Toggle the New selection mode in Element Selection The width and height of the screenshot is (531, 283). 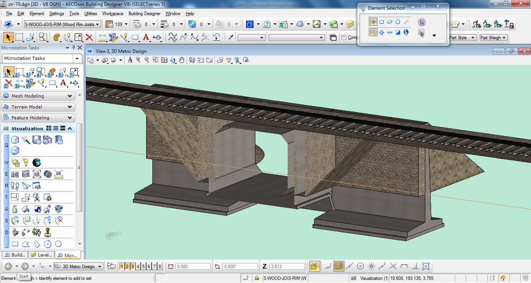tap(373, 32)
